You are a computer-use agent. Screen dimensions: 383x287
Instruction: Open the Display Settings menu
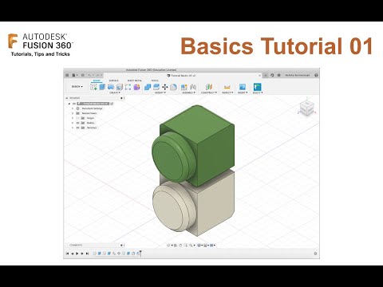pos(199,246)
